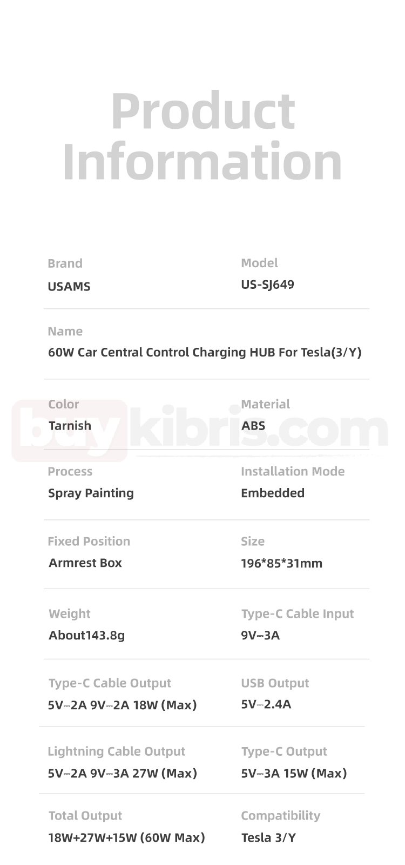Click the About143.8g weight value
The height and width of the screenshot is (865, 405).
(x=86, y=635)
